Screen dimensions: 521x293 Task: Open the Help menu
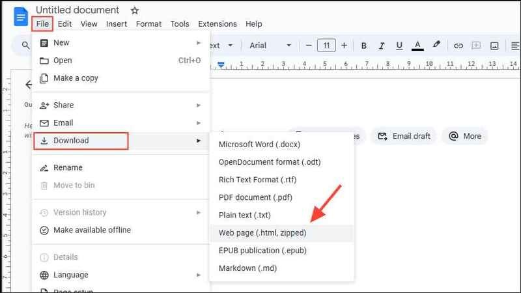point(253,24)
